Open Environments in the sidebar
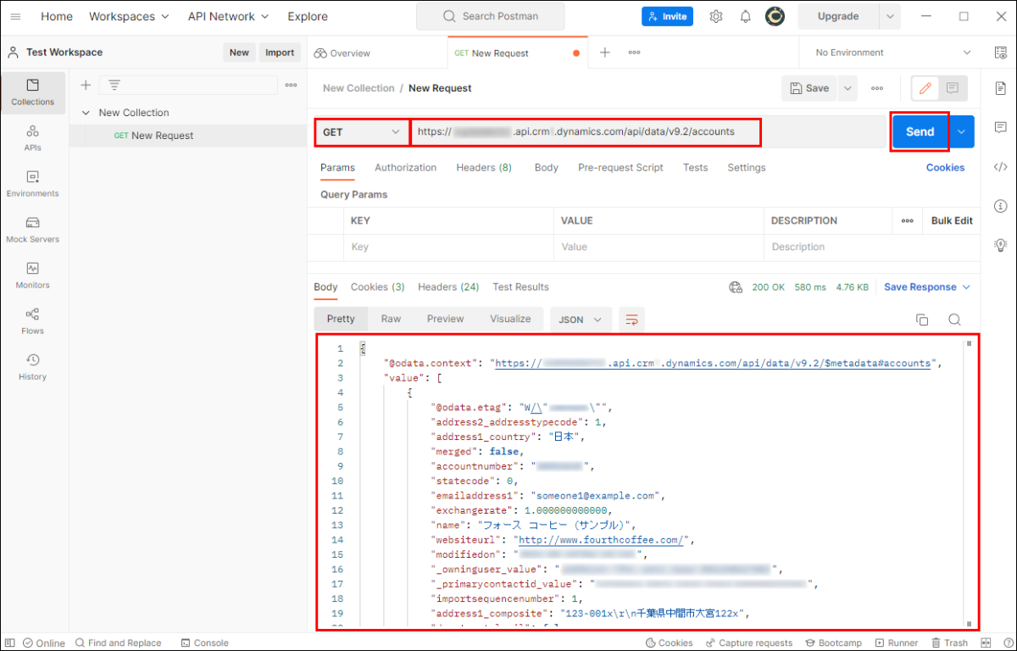Image resolution: width=1017 pixels, height=651 pixels. (x=33, y=184)
